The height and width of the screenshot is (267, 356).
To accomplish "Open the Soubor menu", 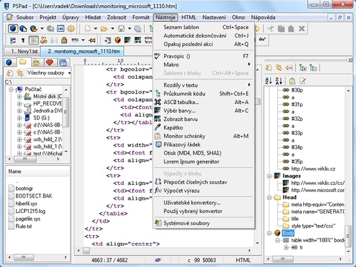I will (x=25, y=17).
